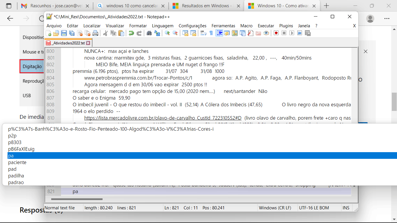Open the Configurações menu
Screen dimensions: 397x223
coord(192,26)
